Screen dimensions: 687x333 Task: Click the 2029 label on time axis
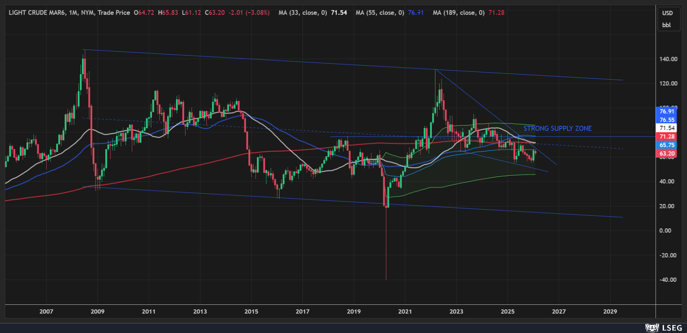610,312
